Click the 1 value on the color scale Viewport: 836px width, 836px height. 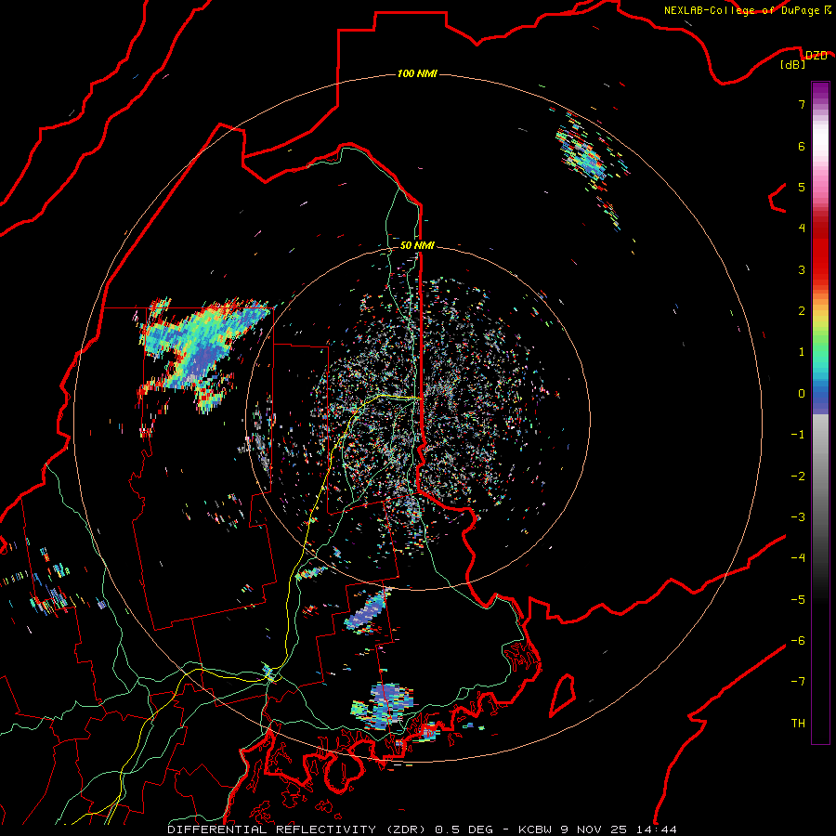[x=802, y=352]
